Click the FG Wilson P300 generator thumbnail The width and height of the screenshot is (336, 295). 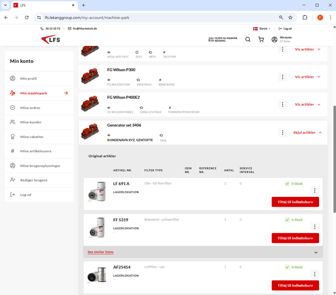click(x=90, y=76)
